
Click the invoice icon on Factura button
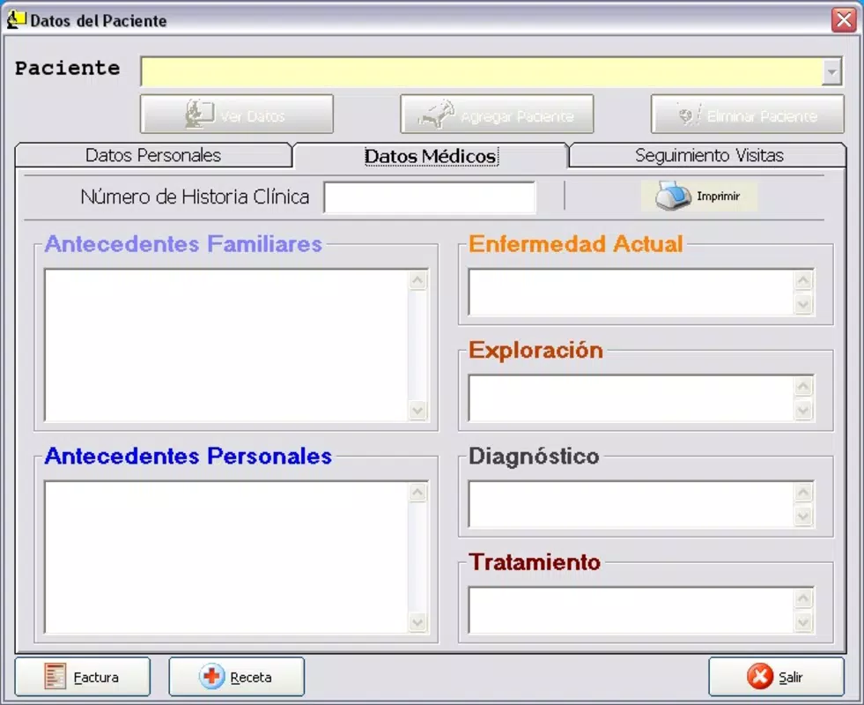55,676
